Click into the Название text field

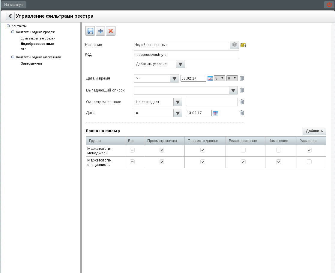(x=182, y=45)
